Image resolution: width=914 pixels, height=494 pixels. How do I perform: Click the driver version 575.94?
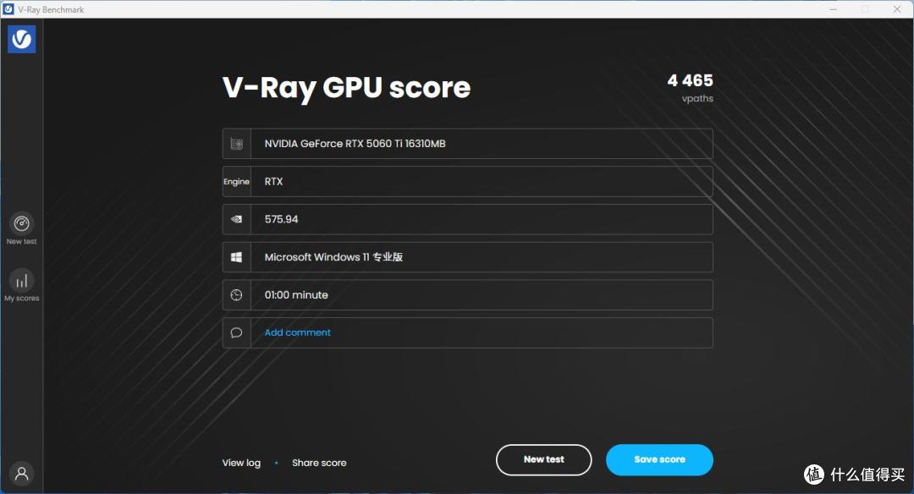281,220
